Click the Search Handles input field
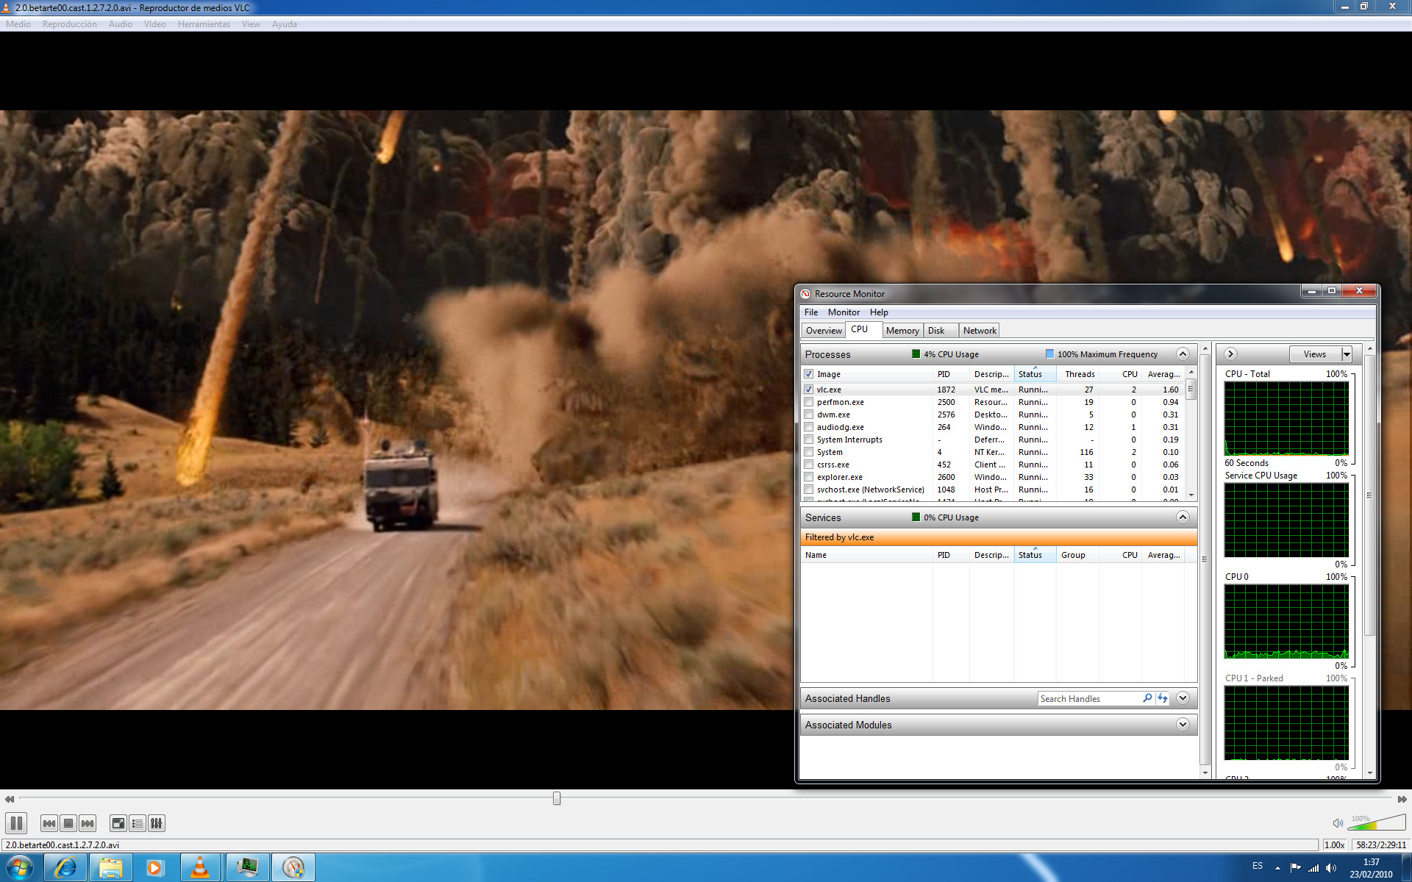This screenshot has height=882, width=1412. [1088, 698]
